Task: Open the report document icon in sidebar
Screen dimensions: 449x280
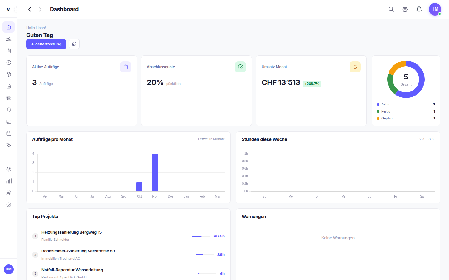Action: [9, 86]
